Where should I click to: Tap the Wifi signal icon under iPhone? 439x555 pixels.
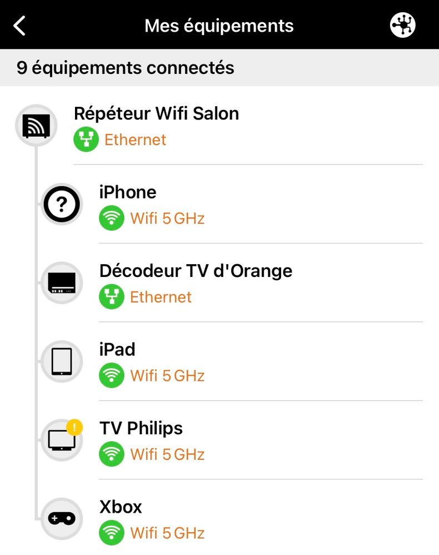coord(112,219)
